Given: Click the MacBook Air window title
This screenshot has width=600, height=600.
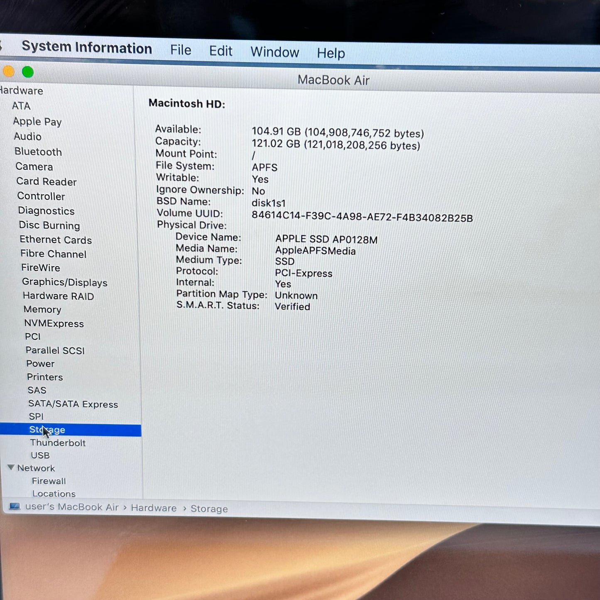Looking at the screenshot, I should click(333, 80).
